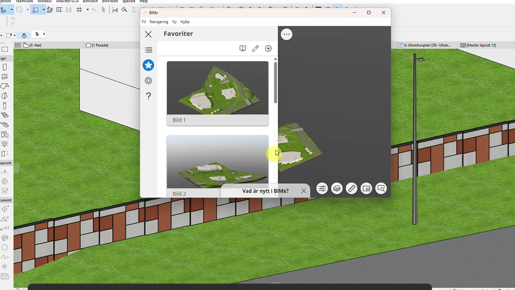Viewport: 515px width, 290px height.
Task: Start the favorites presentation icon
Action: (x=243, y=49)
